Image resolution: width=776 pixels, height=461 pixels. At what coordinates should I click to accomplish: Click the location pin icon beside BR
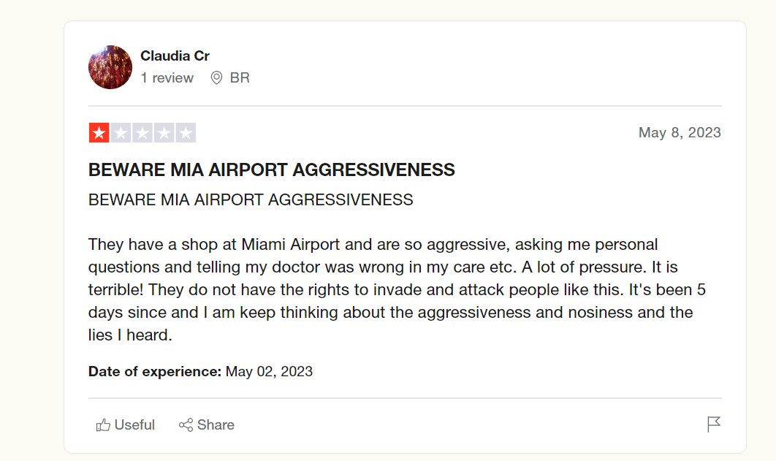click(216, 78)
